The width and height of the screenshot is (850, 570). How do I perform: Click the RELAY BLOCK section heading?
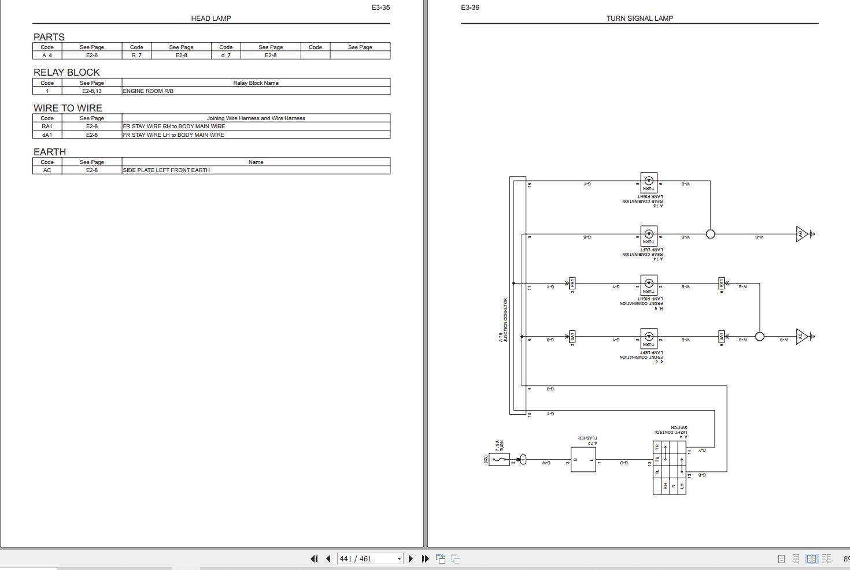[66, 72]
